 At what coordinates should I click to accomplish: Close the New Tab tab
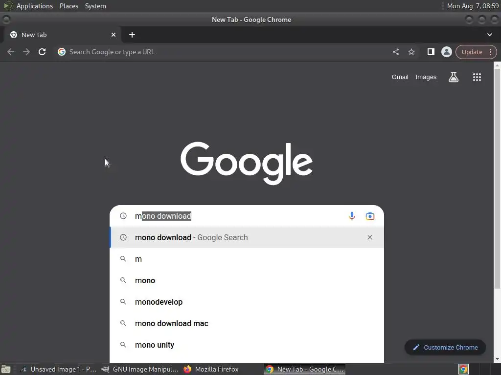[x=114, y=35]
